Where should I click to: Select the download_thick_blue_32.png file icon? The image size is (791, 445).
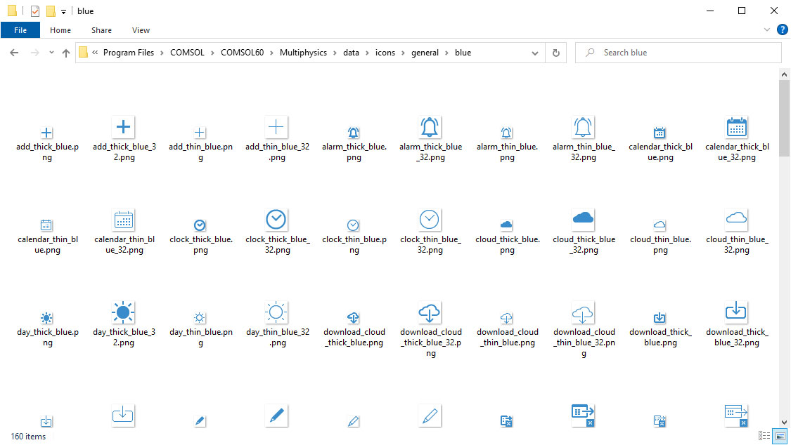pyautogui.click(x=736, y=311)
